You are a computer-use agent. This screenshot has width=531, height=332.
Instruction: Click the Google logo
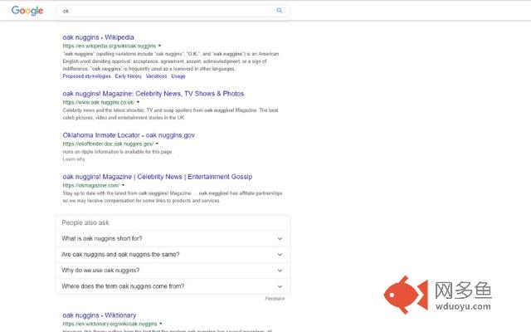(x=27, y=11)
